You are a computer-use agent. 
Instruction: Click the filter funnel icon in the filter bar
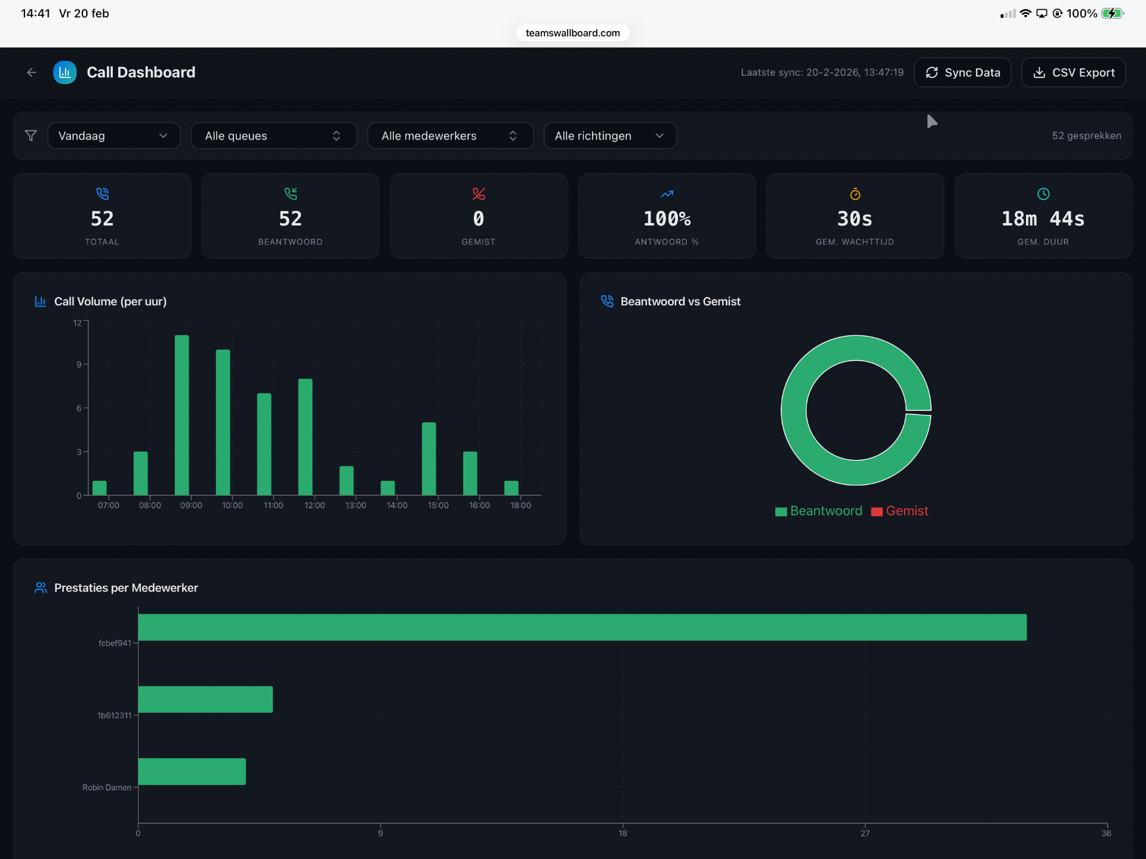(x=30, y=135)
